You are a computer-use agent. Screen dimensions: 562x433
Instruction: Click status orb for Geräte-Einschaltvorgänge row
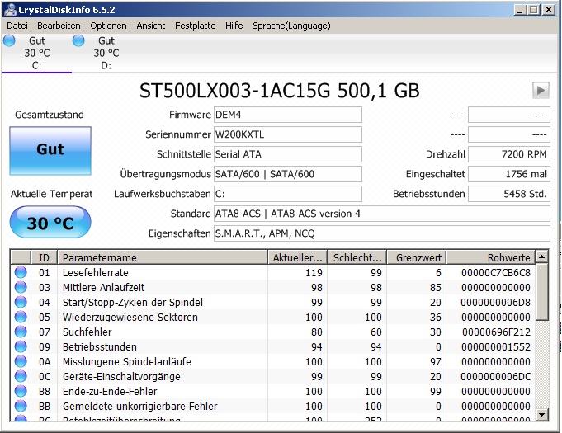point(21,376)
